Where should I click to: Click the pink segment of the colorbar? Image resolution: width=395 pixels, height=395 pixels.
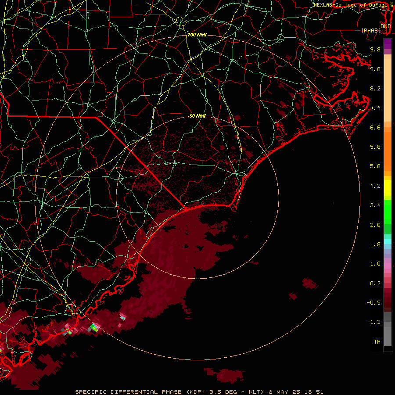388,266
